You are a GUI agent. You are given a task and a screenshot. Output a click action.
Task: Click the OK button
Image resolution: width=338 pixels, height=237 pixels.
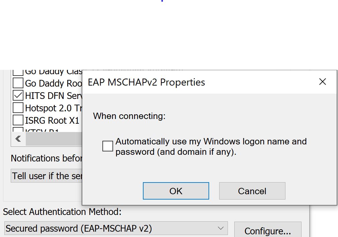(x=176, y=191)
